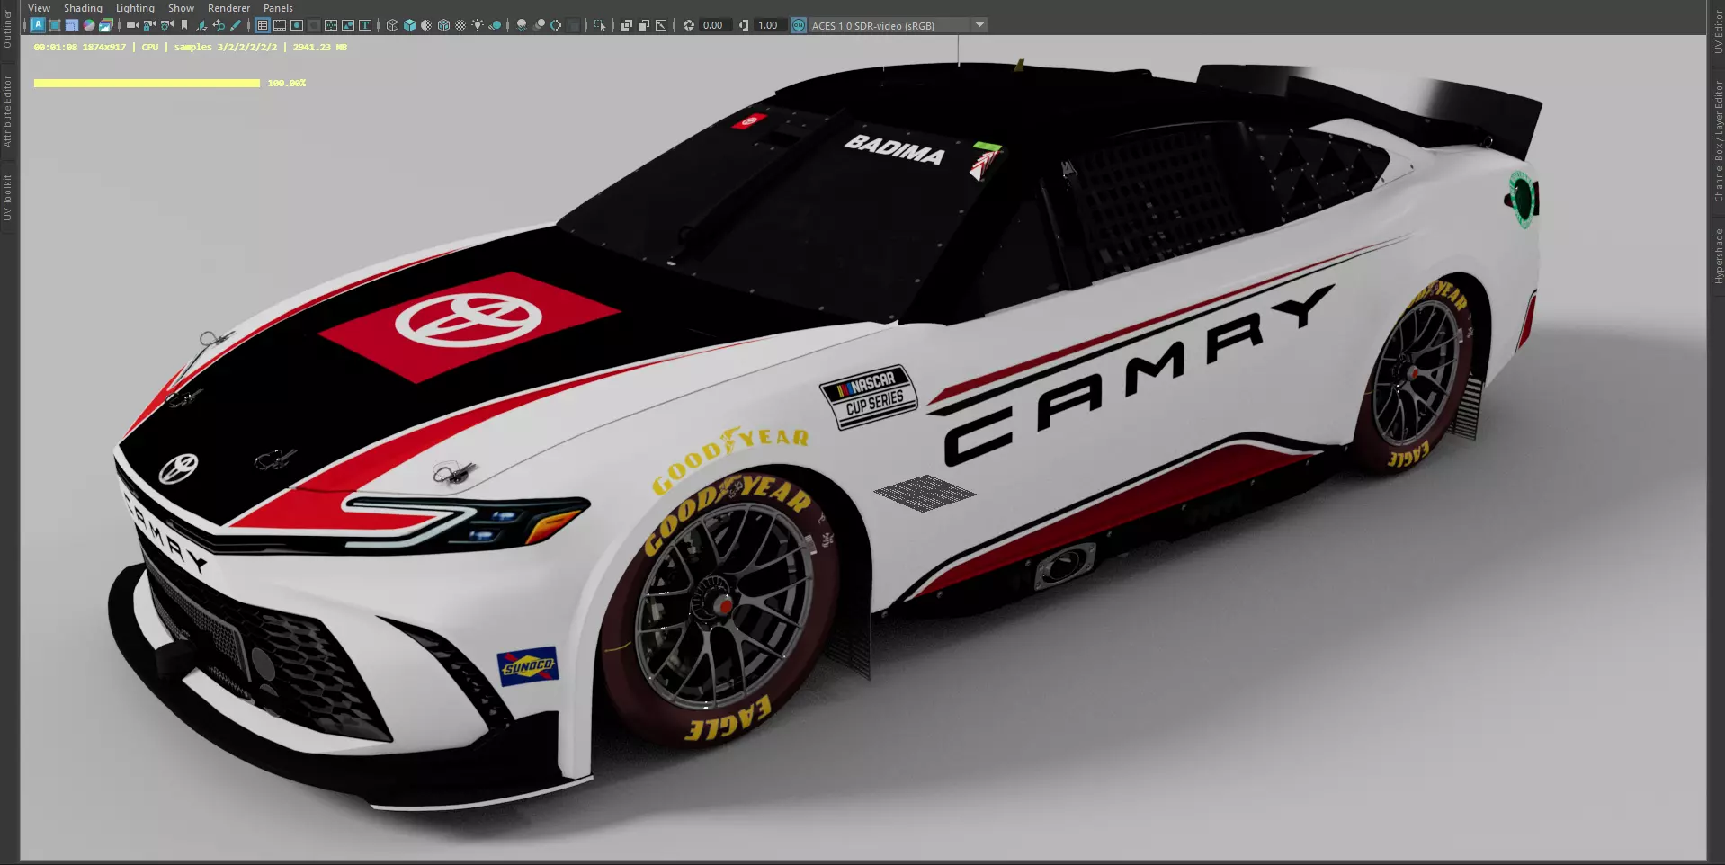Click the shadows icon
This screenshot has height=865, width=1725.
point(495,25)
